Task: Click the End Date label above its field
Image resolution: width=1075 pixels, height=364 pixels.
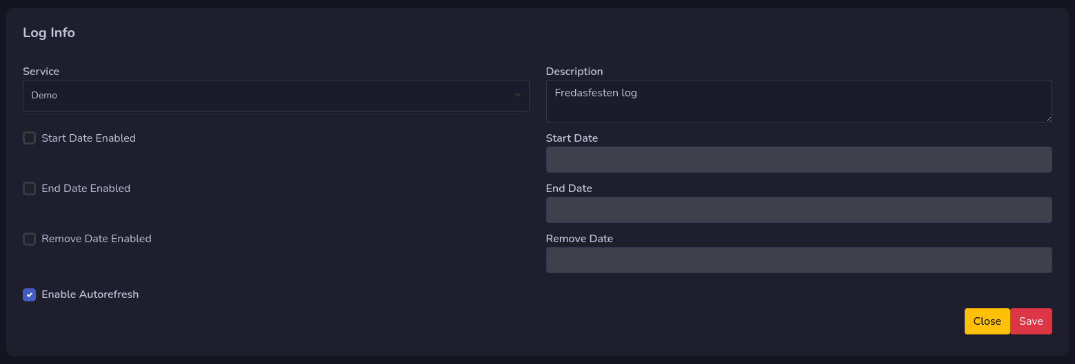Action: [x=569, y=189]
